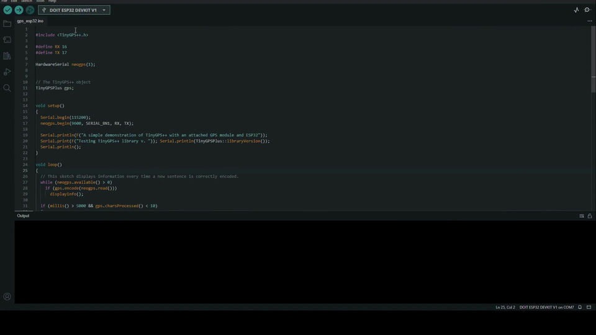Select the Output panel tab
Image resolution: width=596 pixels, height=335 pixels.
[x=23, y=216]
